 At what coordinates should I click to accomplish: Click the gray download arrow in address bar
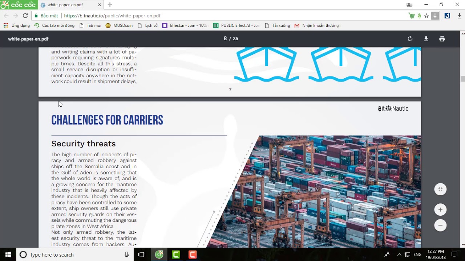click(x=435, y=16)
